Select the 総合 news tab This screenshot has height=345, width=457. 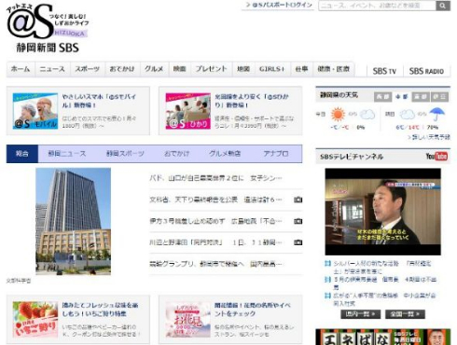(x=22, y=154)
